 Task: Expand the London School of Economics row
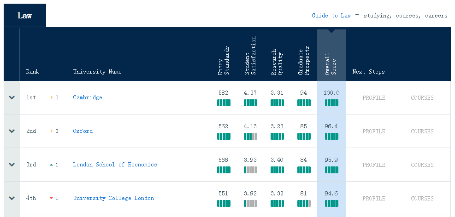pyautogui.click(x=12, y=165)
